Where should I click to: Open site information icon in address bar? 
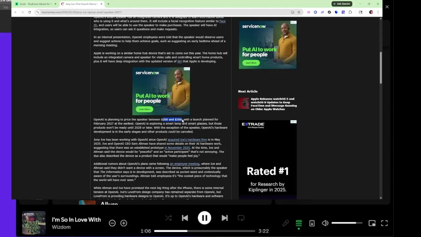pyautogui.click(x=38, y=12)
